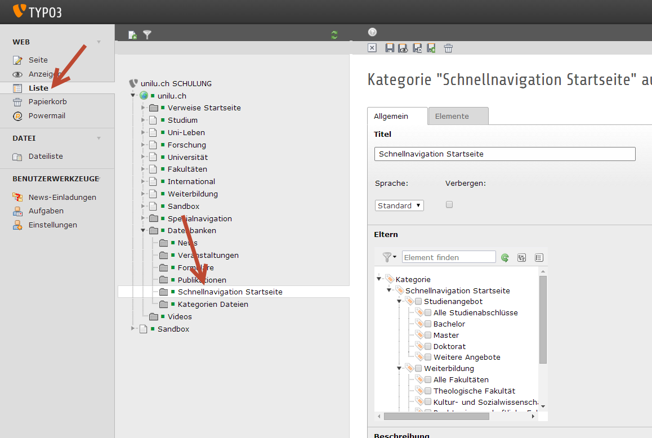Open Papierkorb in the Web menu
652x438 pixels.
[x=47, y=101]
